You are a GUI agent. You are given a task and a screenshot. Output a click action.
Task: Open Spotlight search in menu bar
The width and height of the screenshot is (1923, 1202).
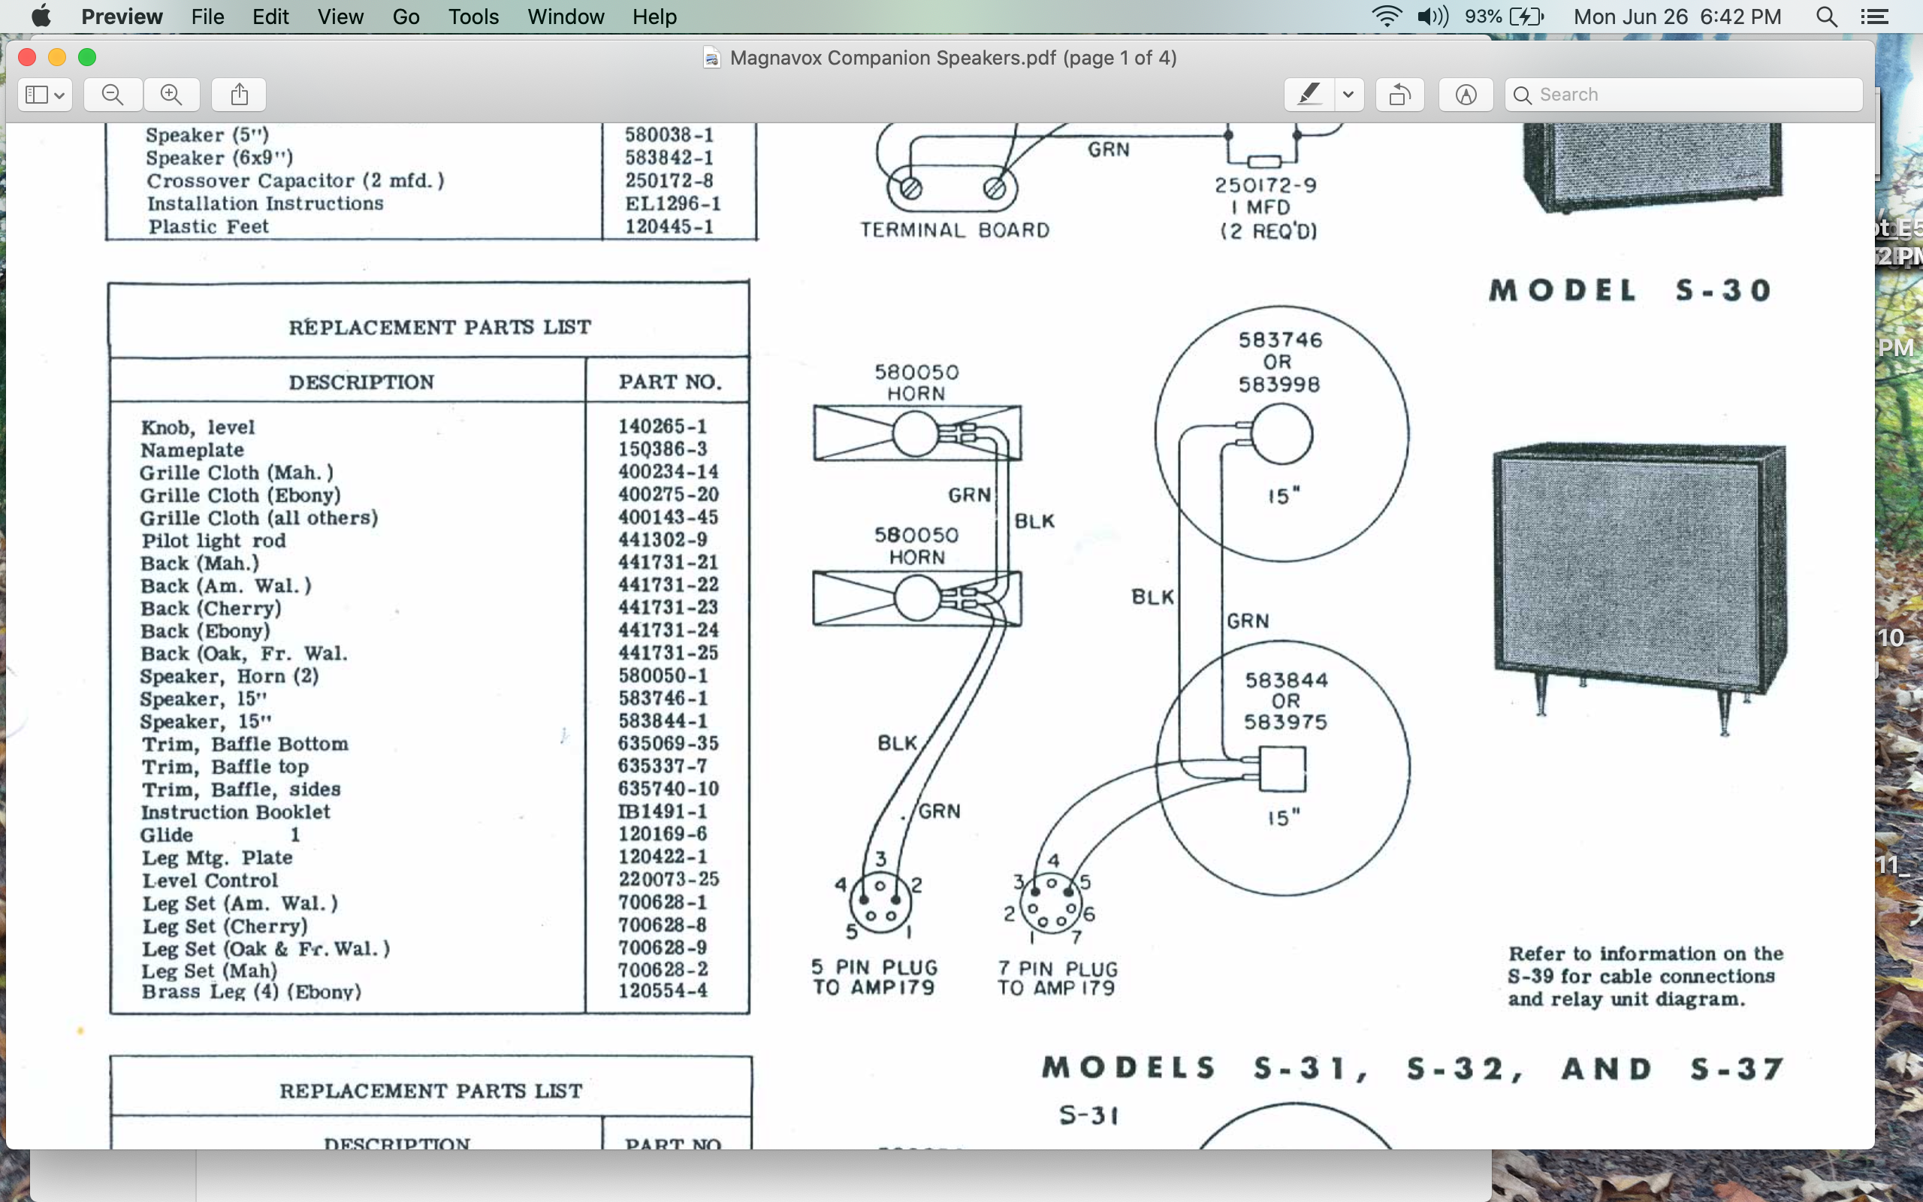coord(1826,17)
